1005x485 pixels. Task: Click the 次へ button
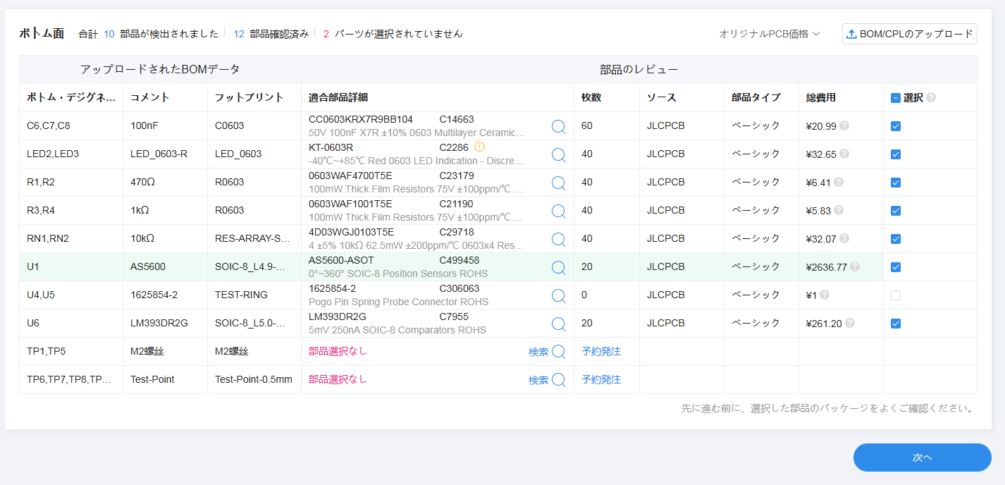922,458
